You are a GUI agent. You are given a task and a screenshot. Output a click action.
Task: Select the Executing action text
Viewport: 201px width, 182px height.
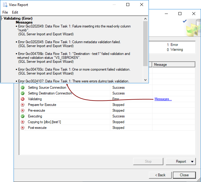coord(35,116)
